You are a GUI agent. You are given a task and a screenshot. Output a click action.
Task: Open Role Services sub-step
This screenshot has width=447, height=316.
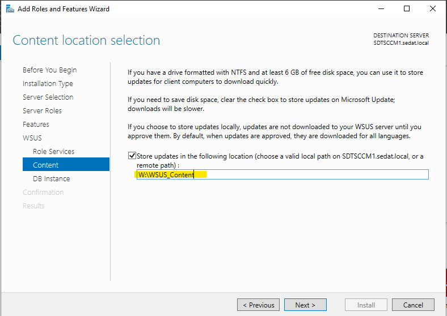(x=53, y=151)
